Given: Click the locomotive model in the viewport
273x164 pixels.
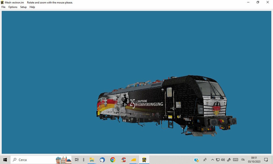Looking at the screenshot, I should click(x=167, y=106).
